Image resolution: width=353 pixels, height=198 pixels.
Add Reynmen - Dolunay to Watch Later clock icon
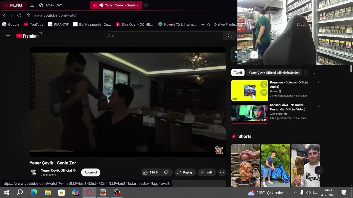pyautogui.click(x=264, y=85)
